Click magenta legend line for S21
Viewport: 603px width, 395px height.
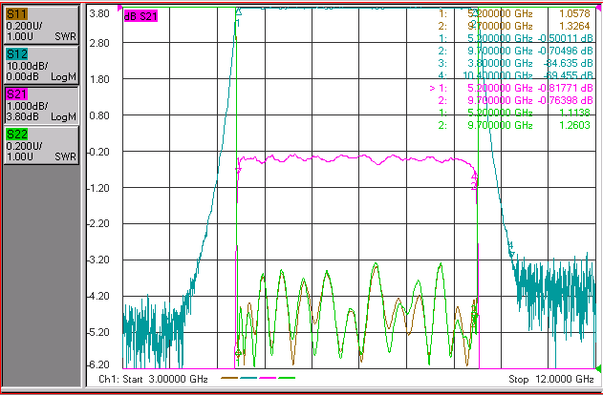(268, 378)
